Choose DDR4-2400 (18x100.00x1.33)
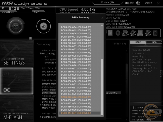This screenshot has width=163, height=122. [76, 53]
